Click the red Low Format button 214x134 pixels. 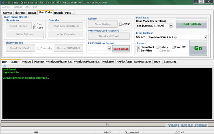[121, 49]
